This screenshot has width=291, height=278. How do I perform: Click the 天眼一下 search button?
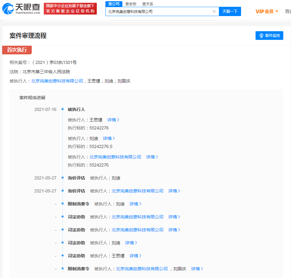(x=230, y=11)
